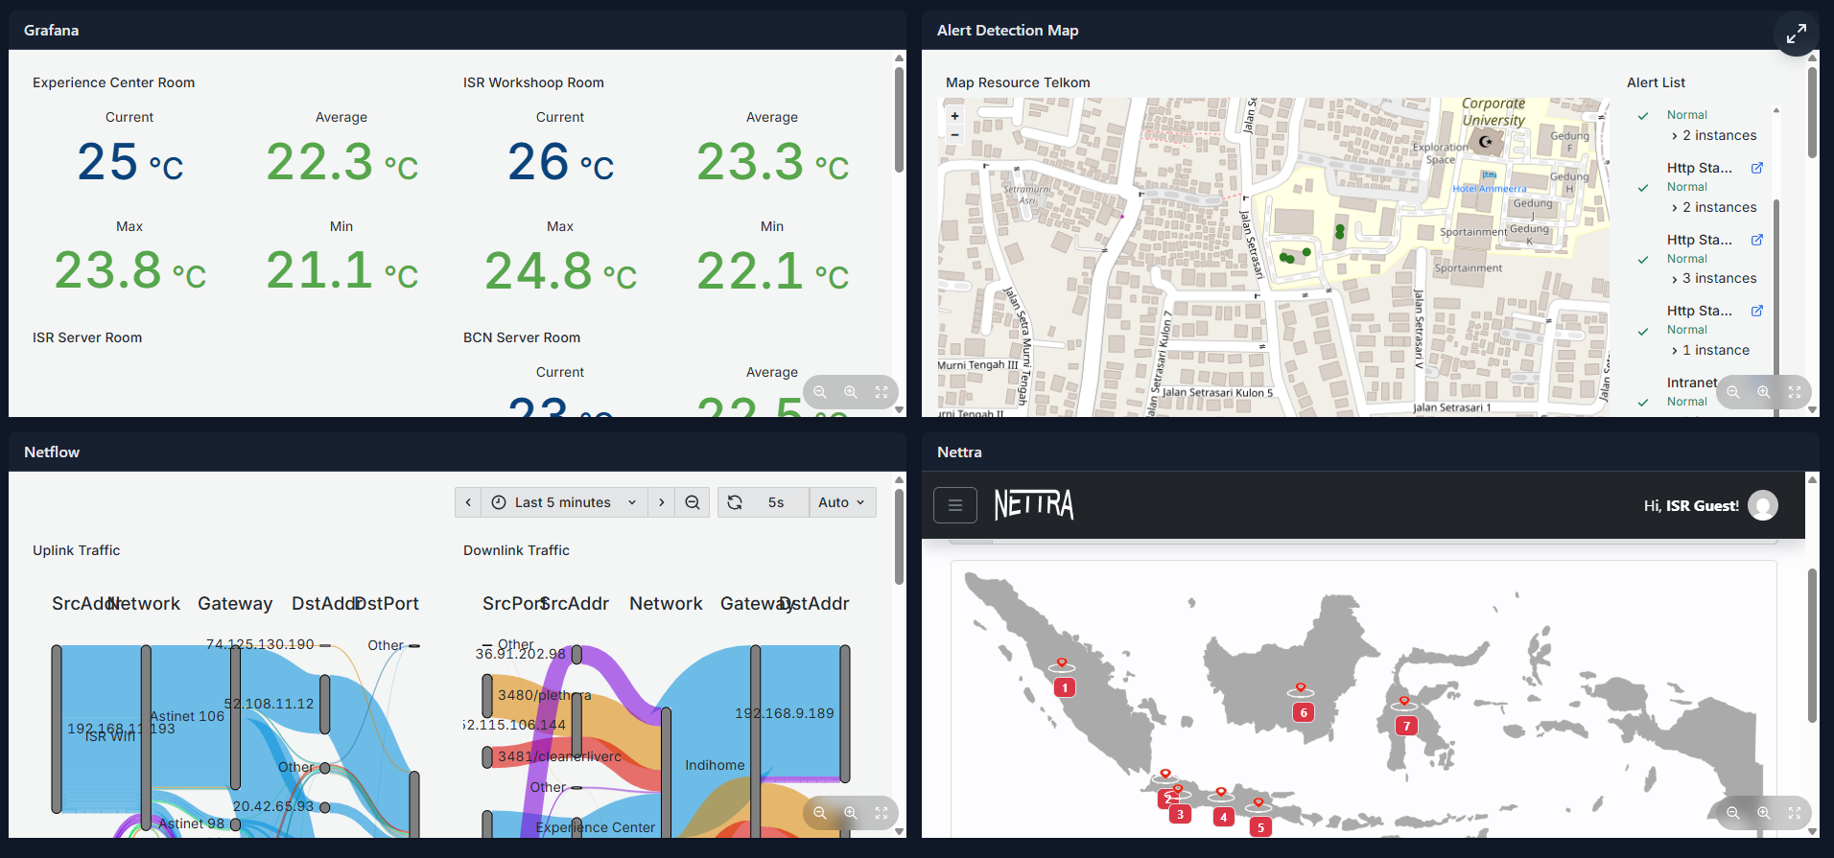Click the Hotel Ammeerra label on the map
The width and height of the screenshot is (1834, 858).
[1489, 189]
